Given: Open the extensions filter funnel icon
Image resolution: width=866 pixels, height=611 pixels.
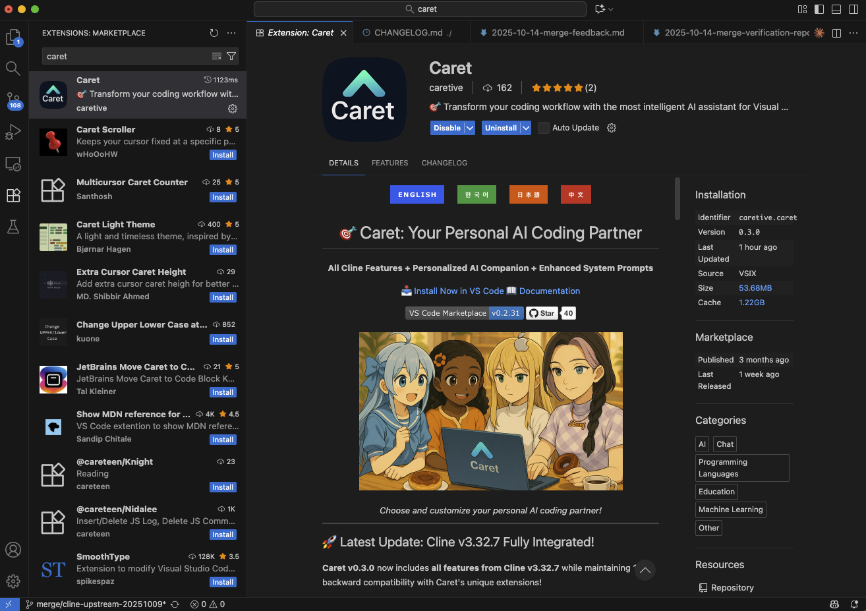Looking at the screenshot, I should (x=231, y=56).
